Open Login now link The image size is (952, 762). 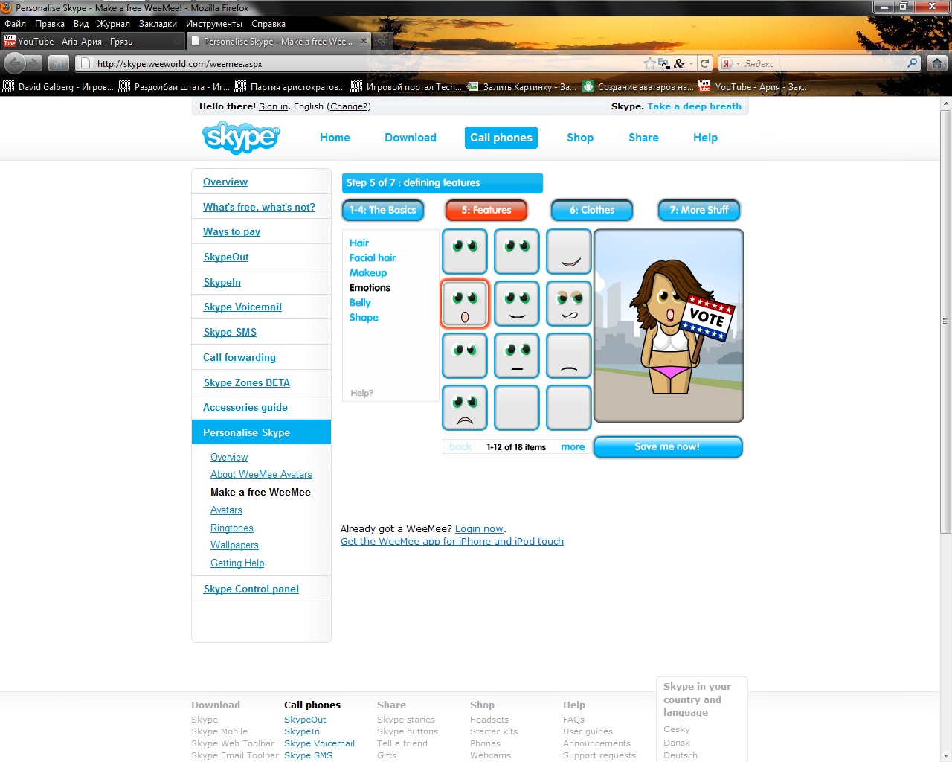click(479, 529)
